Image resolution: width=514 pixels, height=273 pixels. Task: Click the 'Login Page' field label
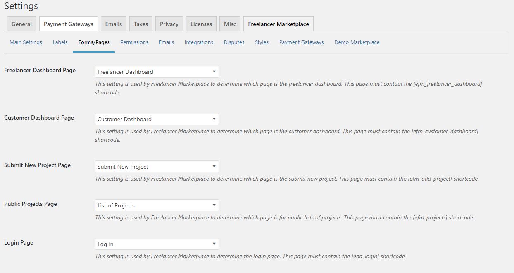coord(19,242)
